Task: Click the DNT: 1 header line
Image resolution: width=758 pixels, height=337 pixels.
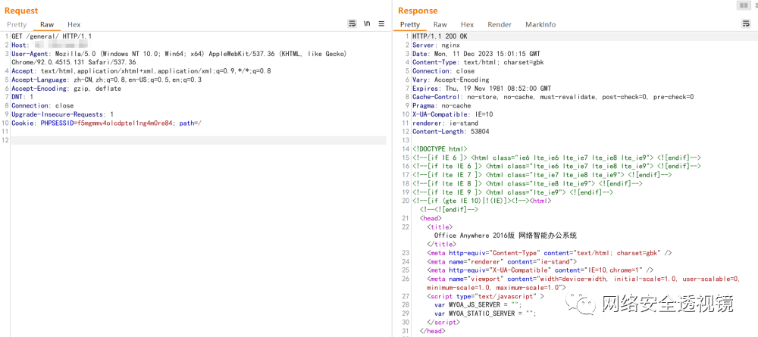Action: 22,97
